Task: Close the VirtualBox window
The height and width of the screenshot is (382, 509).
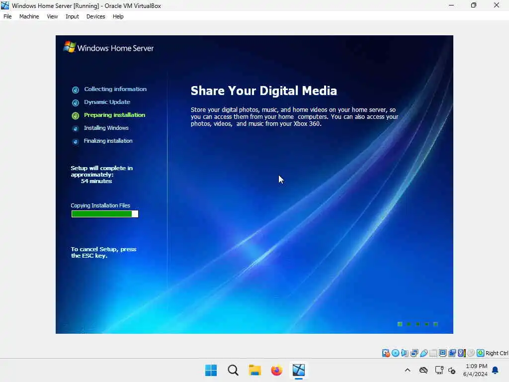Action: point(497,5)
